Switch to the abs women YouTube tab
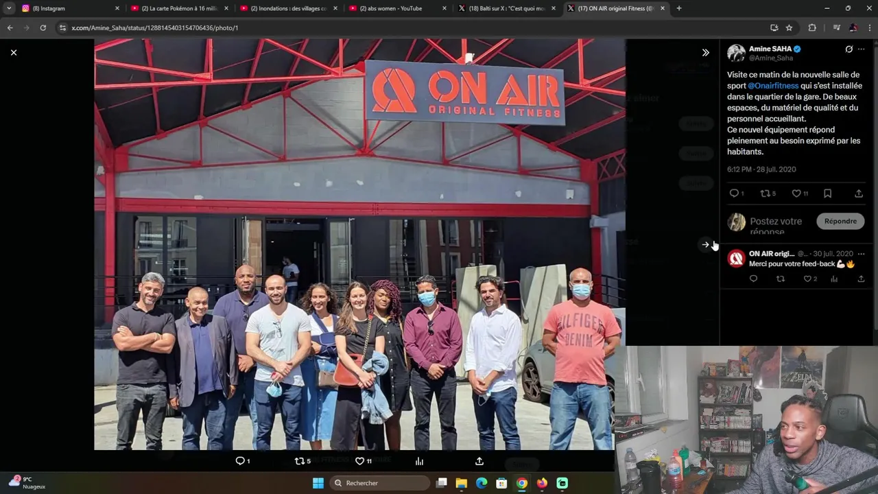The width and height of the screenshot is (878, 494). [x=398, y=8]
